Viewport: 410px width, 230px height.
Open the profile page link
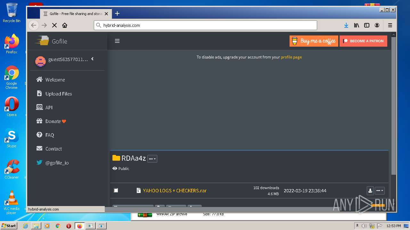click(291, 57)
